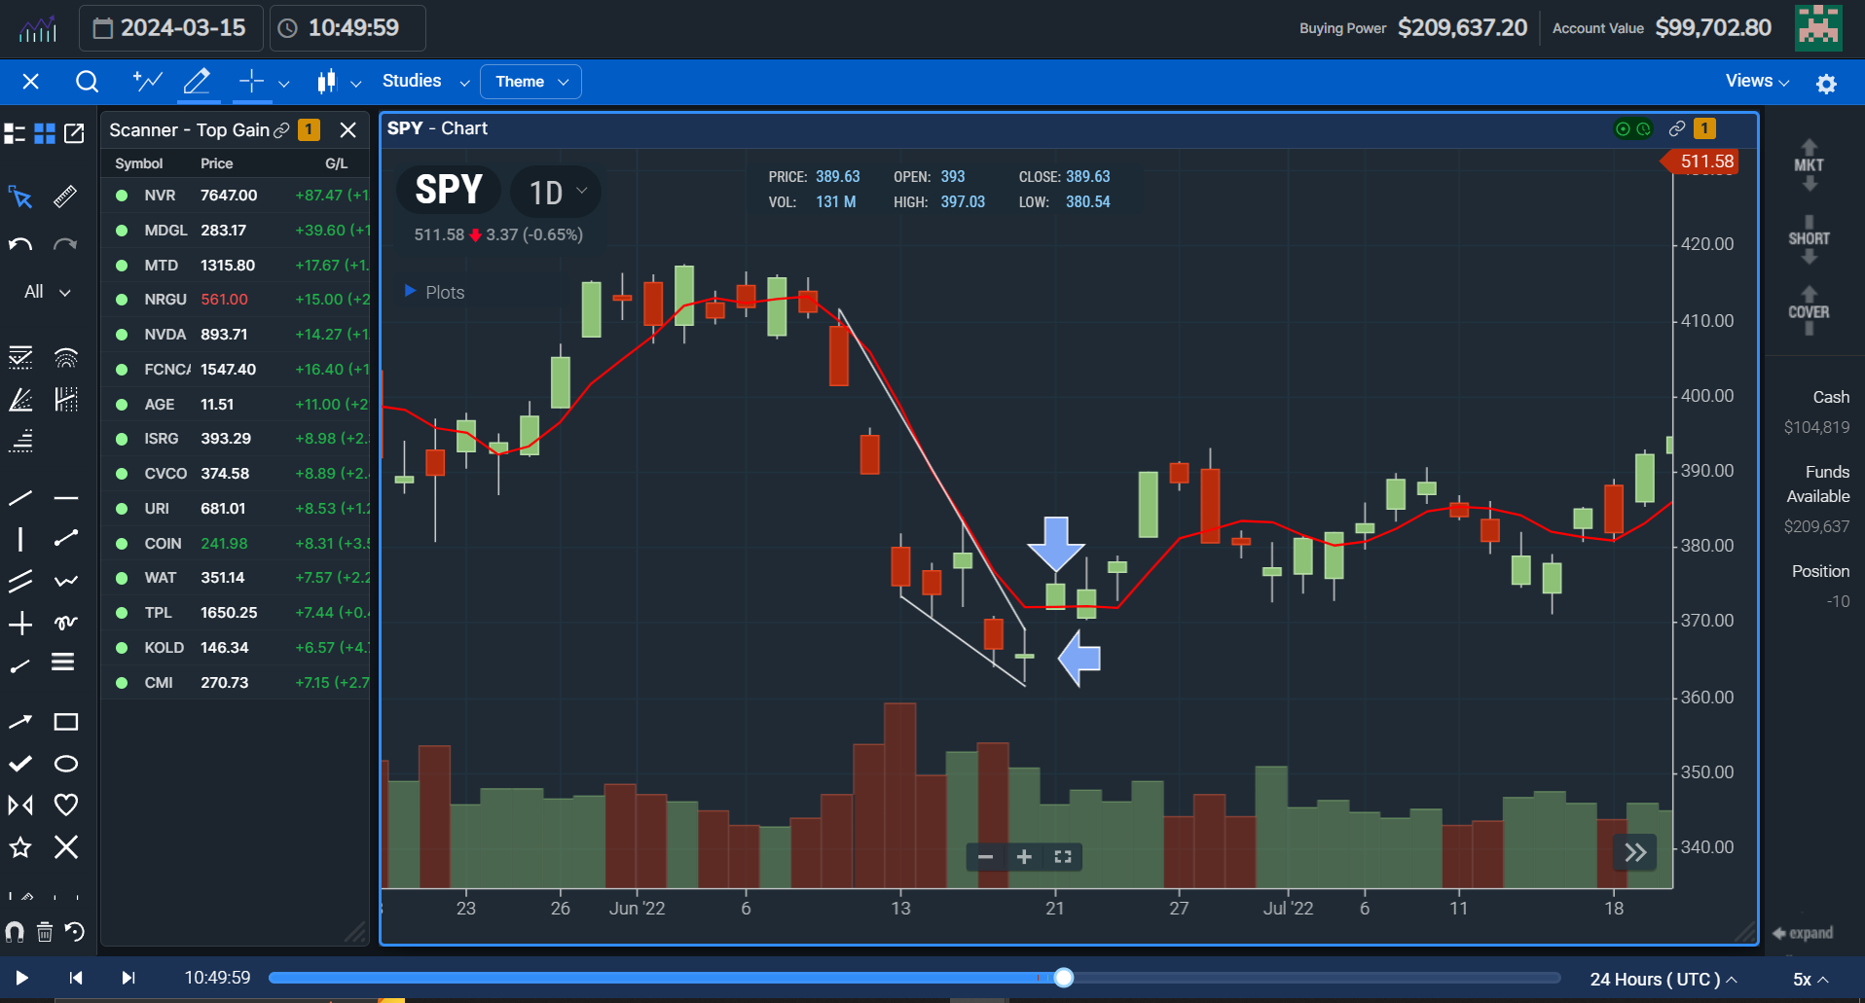
Task: Open the 1D timeframe dropdown
Action: (x=557, y=192)
